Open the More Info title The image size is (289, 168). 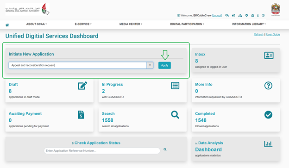[x=204, y=84]
